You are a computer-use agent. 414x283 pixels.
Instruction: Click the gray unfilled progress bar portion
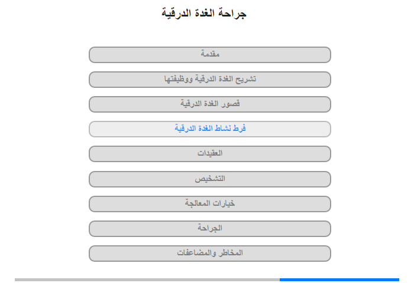(x=147, y=279)
